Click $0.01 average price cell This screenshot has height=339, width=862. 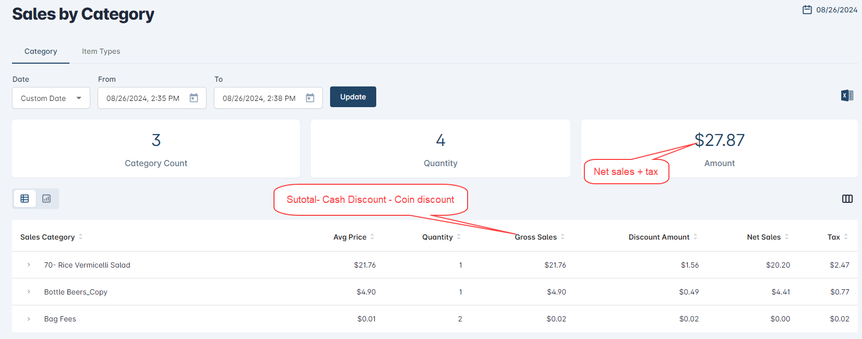click(366, 319)
